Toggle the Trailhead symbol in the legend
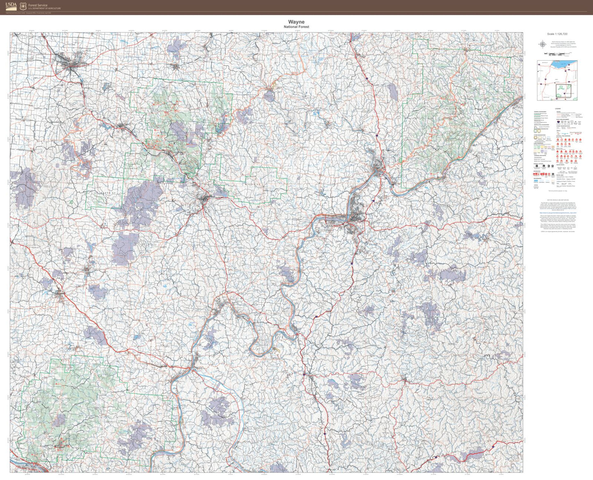This screenshot has width=593, height=480. click(546, 174)
